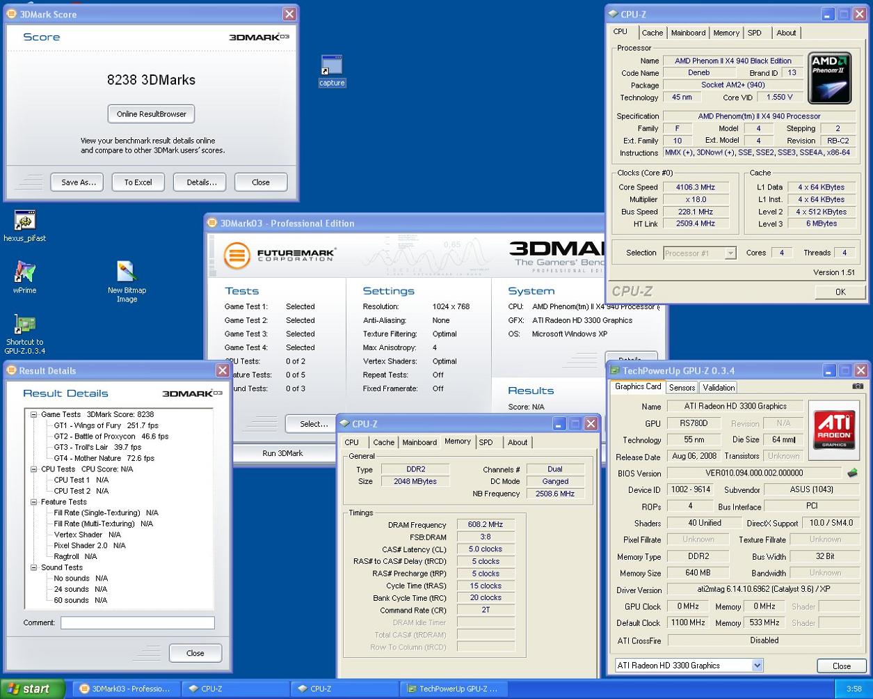This screenshot has height=699, width=873.
Task: Launch the wPrime desktop icon
Action: 24,278
